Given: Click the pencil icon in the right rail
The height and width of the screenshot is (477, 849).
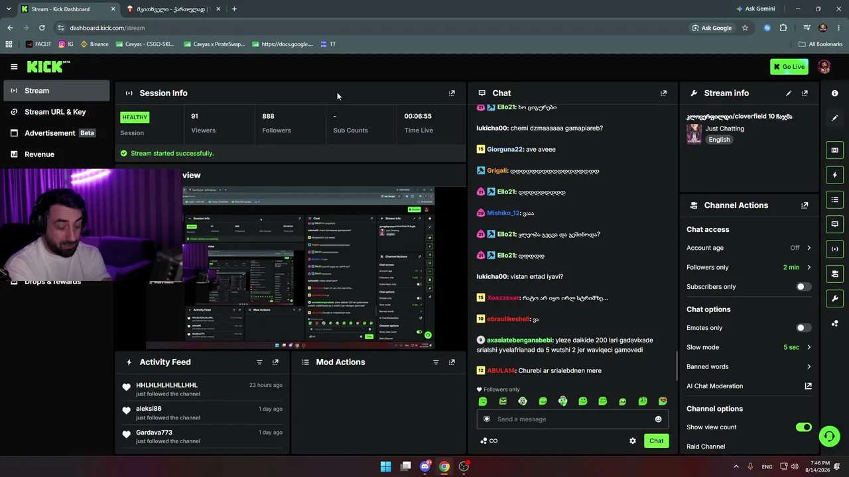Looking at the screenshot, I should (834, 118).
